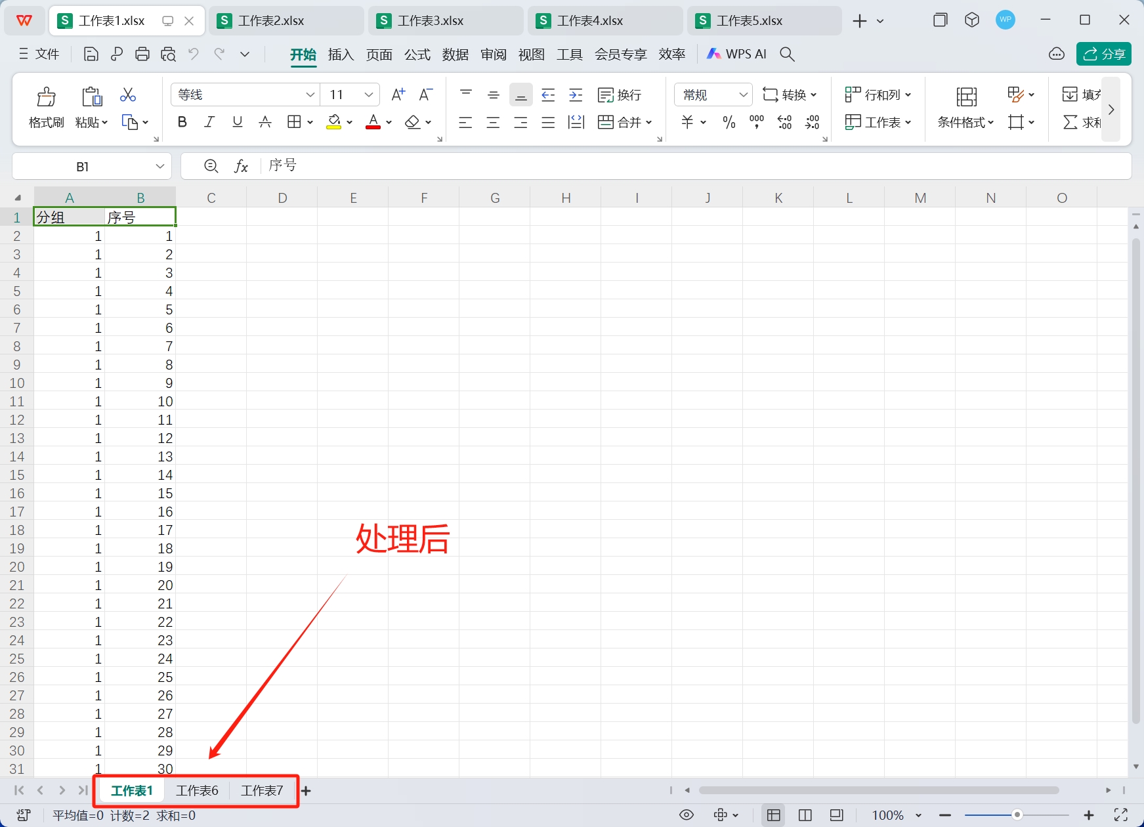This screenshot has height=827, width=1144.
Task: Click the Save icon in quick toolbar
Action: coord(91,54)
